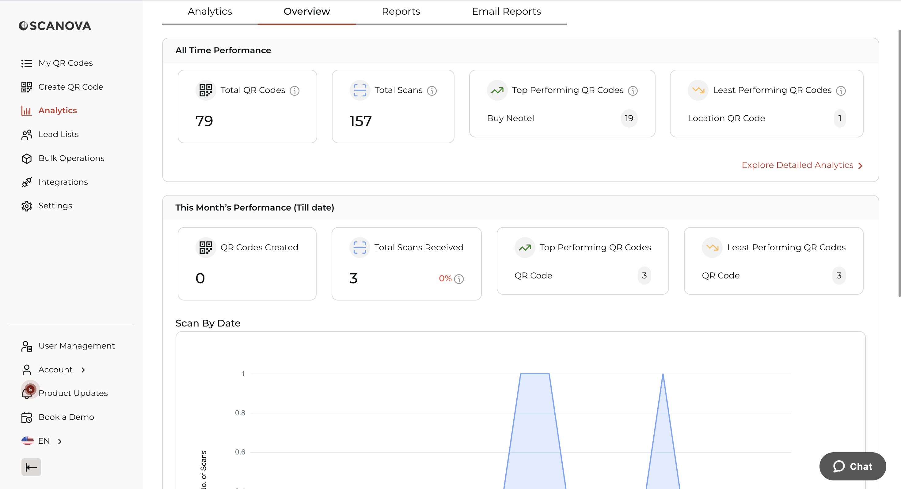This screenshot has width=901, height=489.
Task: Click the Book a Demo link
Action: 66,417
